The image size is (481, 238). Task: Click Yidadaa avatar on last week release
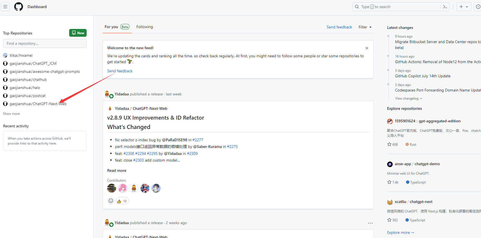(107, 94)
